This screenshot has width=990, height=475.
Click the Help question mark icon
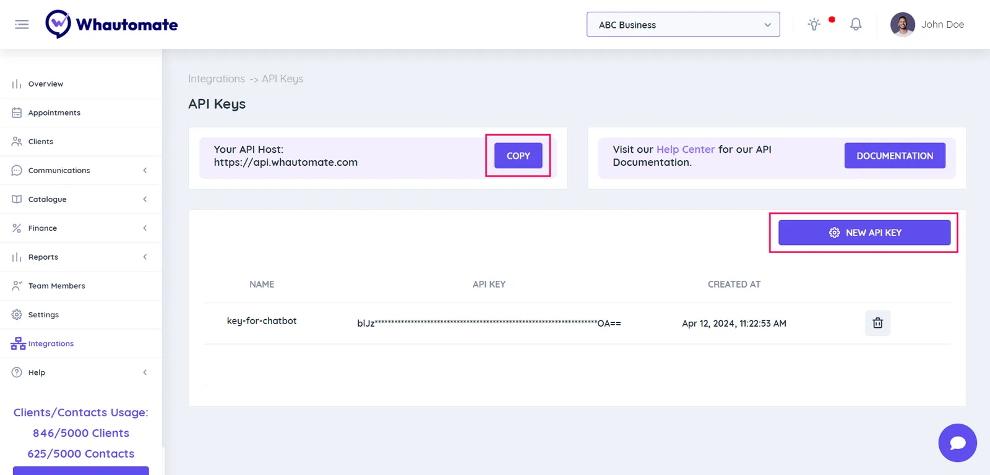click(x=17, y=372)
